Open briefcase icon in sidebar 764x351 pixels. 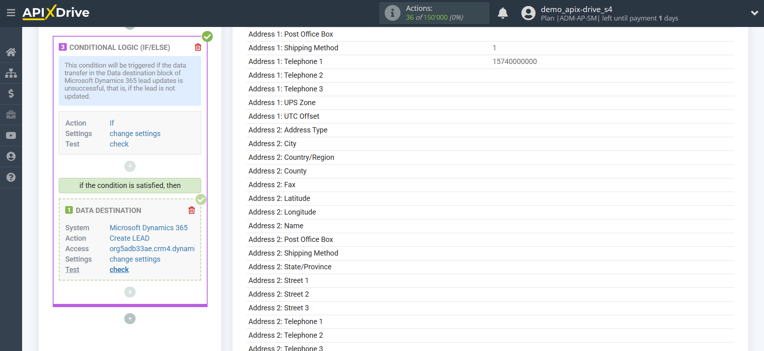point(11,115)
